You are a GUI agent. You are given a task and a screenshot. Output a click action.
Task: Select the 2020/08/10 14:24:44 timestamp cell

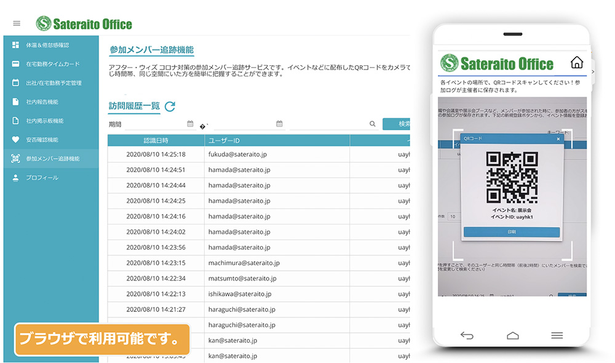[156, 185]
